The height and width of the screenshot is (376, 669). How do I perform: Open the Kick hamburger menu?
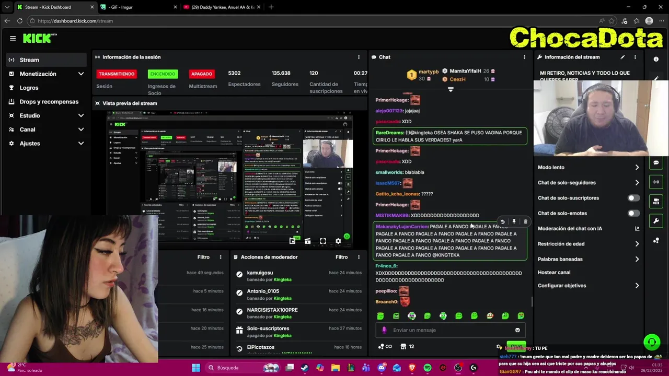point(13,38)
